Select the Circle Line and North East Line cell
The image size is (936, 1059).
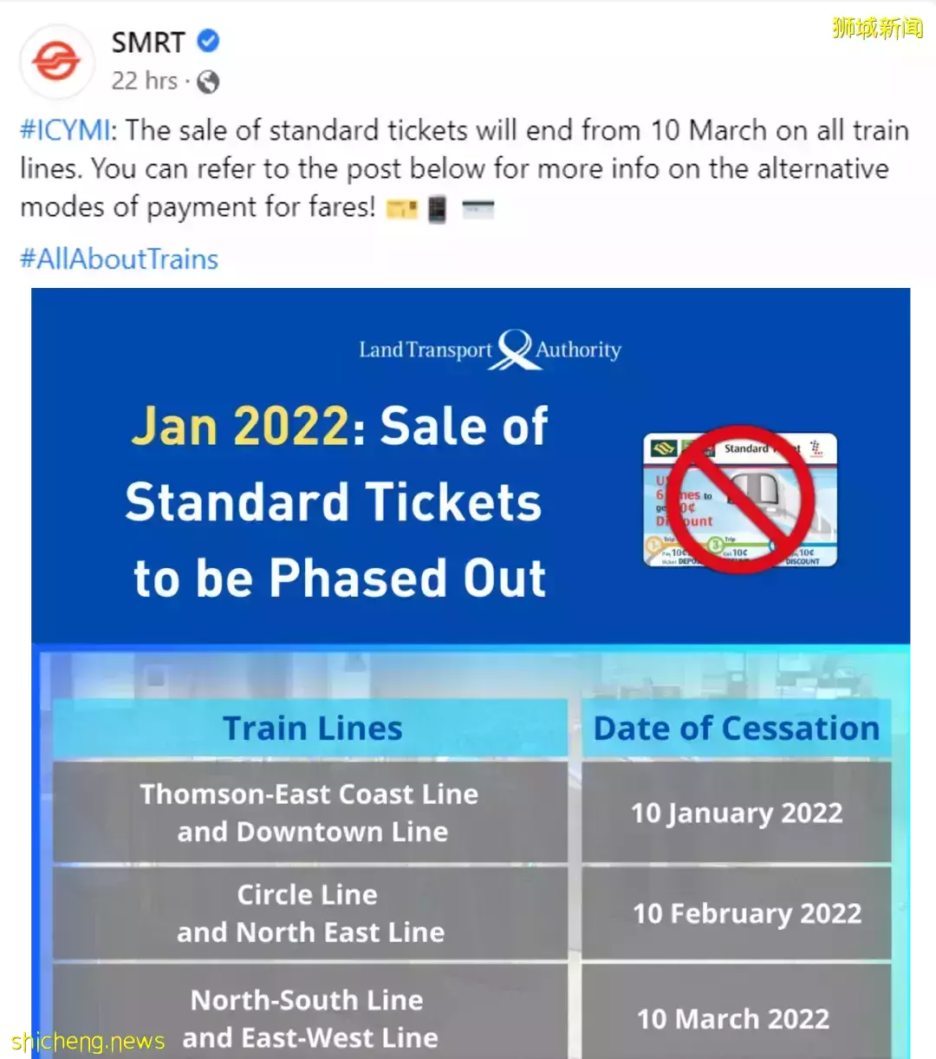pos(310,913)
